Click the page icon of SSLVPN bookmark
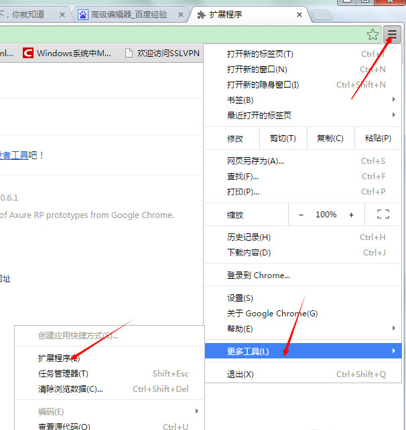The width and height of the screenshot is (406, 430). point(129,53)
